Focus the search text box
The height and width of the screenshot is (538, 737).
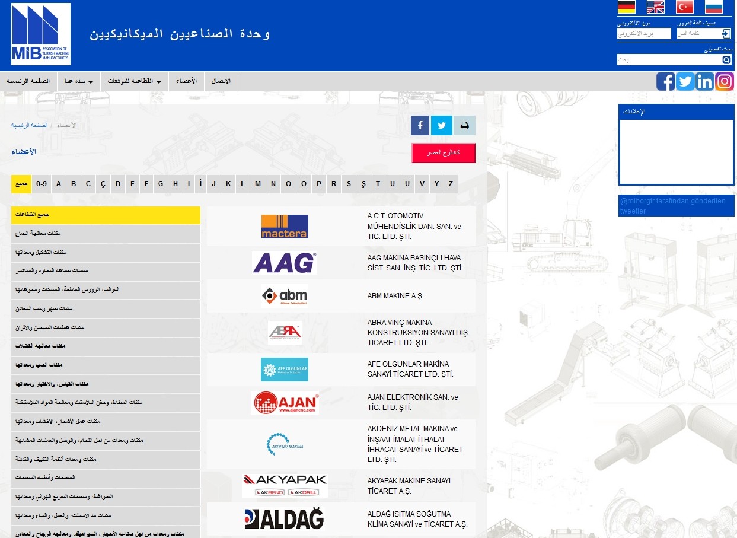point(669,60)
